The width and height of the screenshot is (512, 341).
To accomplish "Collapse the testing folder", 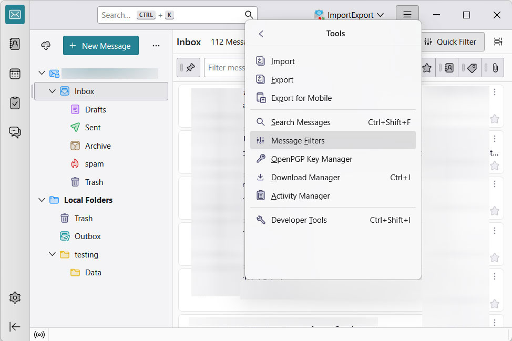I will [52, 255].
